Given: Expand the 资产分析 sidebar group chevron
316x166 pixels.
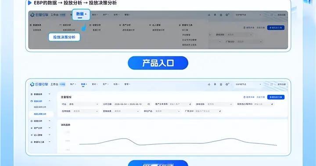Looking at the screenshot, I should [x=50, y=128].
